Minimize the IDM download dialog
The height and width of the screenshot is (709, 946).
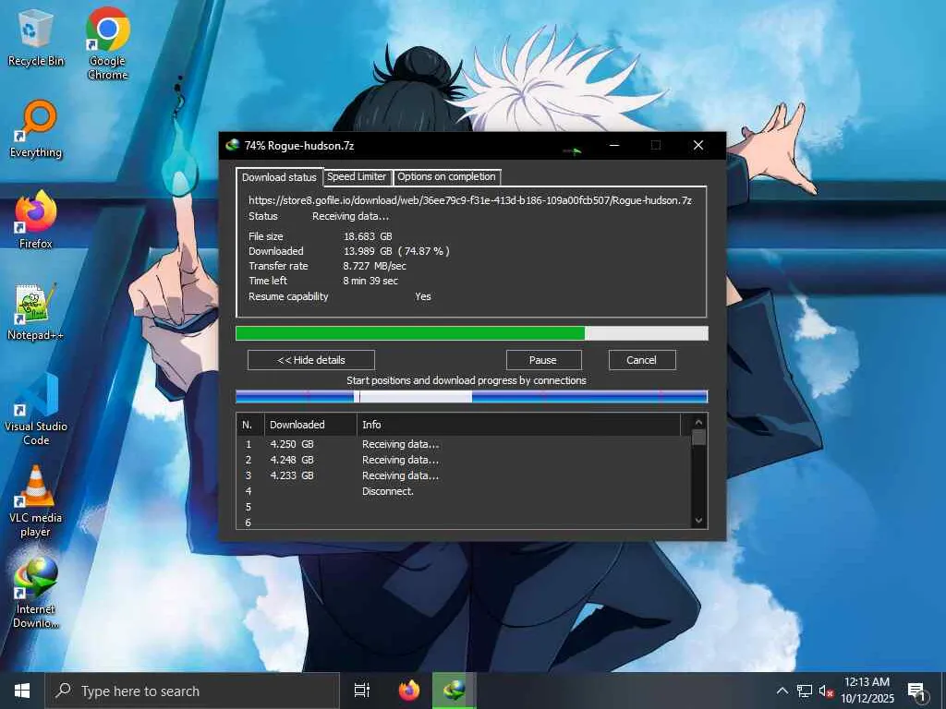tap(614, 145)
